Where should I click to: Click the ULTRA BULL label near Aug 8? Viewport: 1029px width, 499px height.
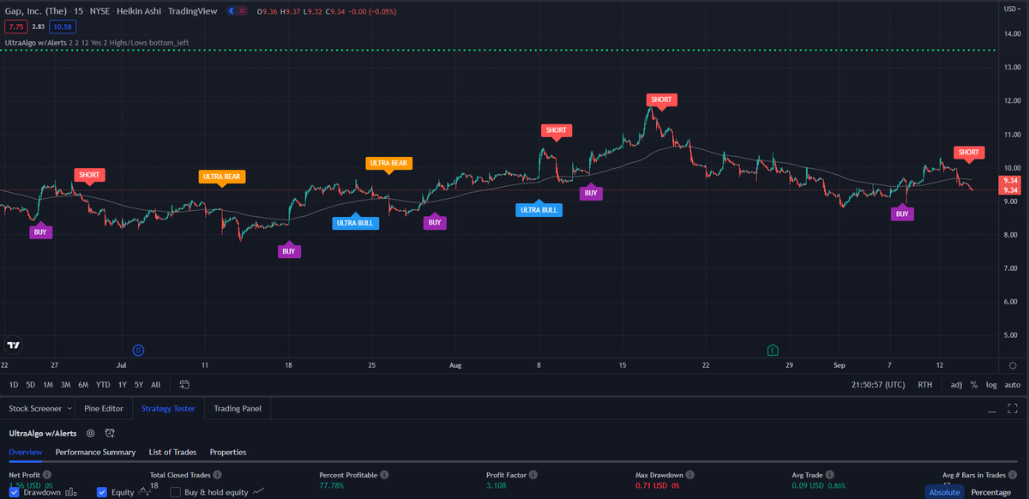point(539,209)
